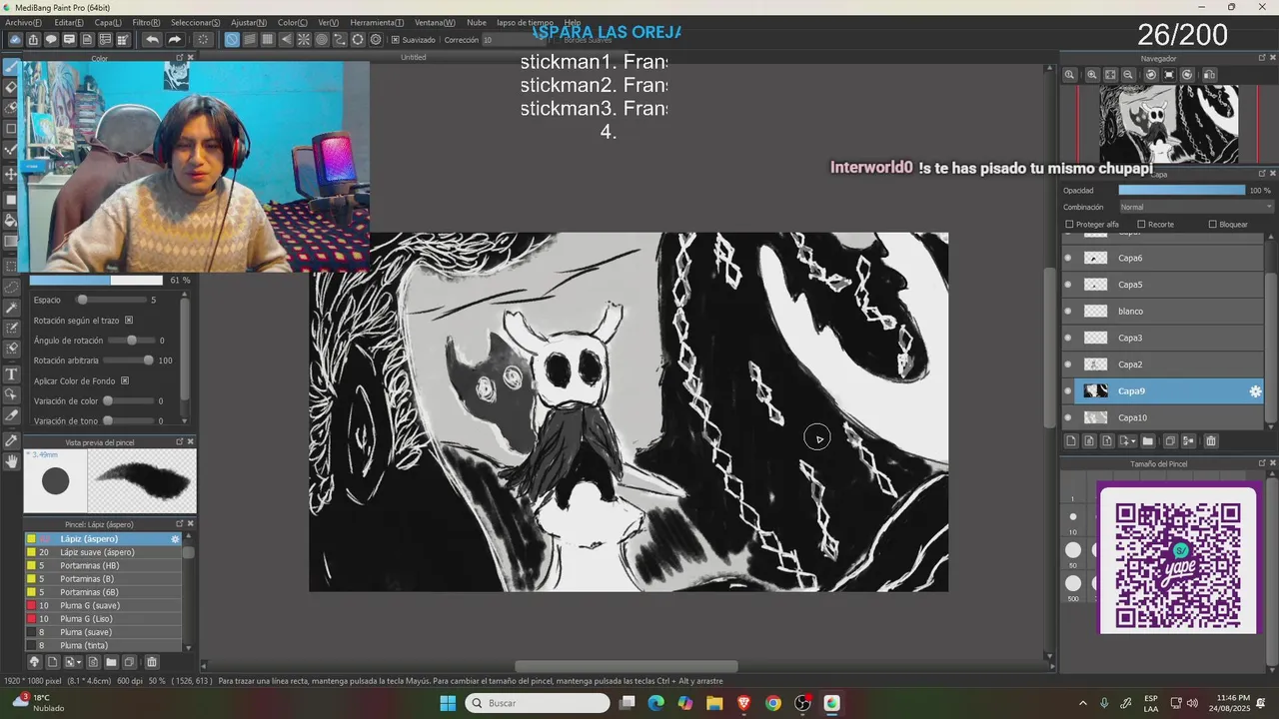Zoom in using the Navigator magnifier plus icon
1279x719 pixels.
pos(1092,75)
